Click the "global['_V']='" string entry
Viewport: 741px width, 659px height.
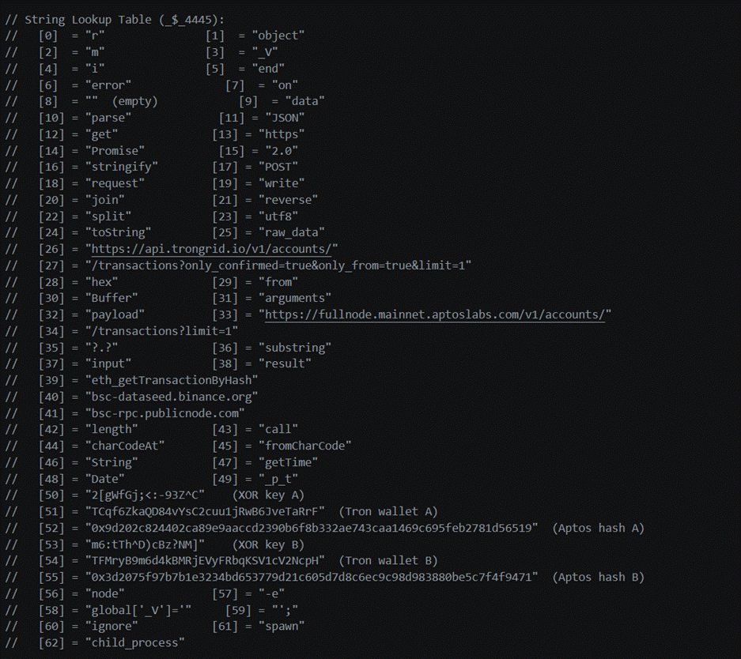[x=138, y=610]
